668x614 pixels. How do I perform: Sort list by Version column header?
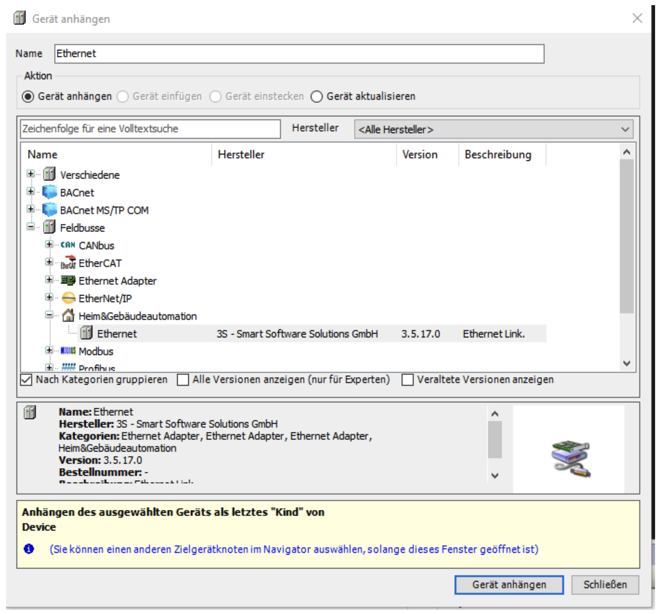coord(419,155)
